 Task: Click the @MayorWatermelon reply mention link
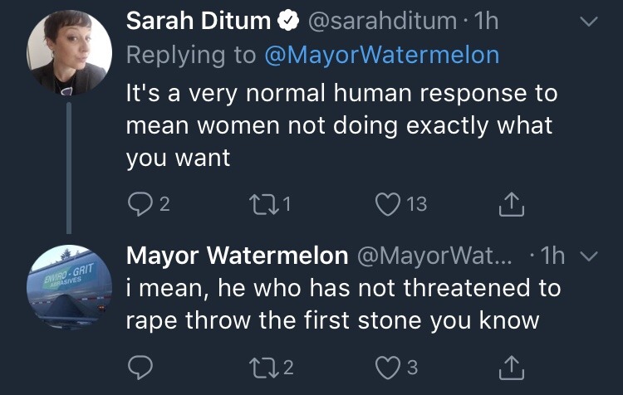click(381, 56)
